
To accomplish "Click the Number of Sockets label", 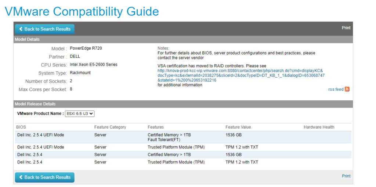I will [x=46, y=82].
